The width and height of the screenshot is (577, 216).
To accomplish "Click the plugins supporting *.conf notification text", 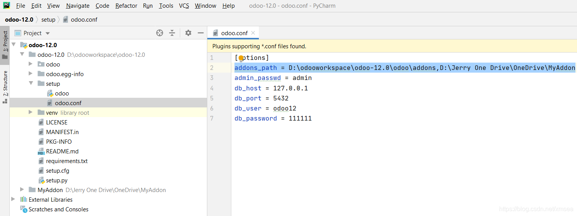I will click(x=259, y=46).
